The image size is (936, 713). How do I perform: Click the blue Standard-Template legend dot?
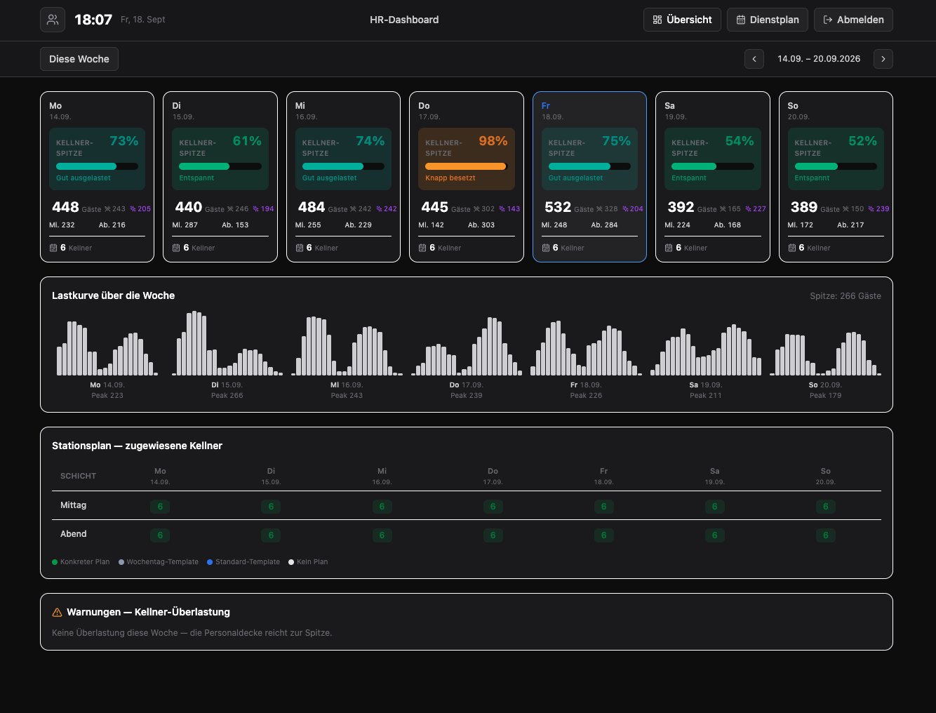[210, 562]
